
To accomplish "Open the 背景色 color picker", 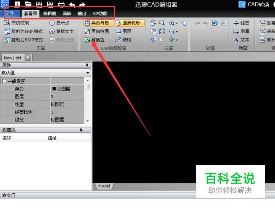I will point(95,40).
